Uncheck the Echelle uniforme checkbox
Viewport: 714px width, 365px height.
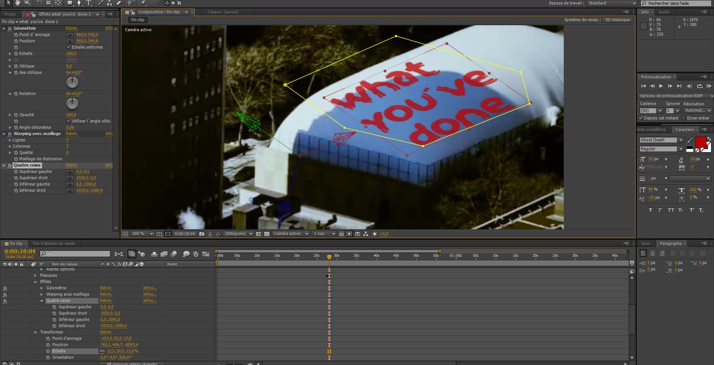click(68, 47)
